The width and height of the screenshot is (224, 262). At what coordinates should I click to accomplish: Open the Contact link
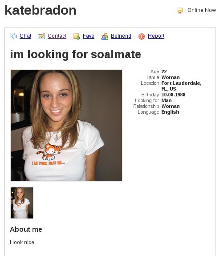click(57, 36)
